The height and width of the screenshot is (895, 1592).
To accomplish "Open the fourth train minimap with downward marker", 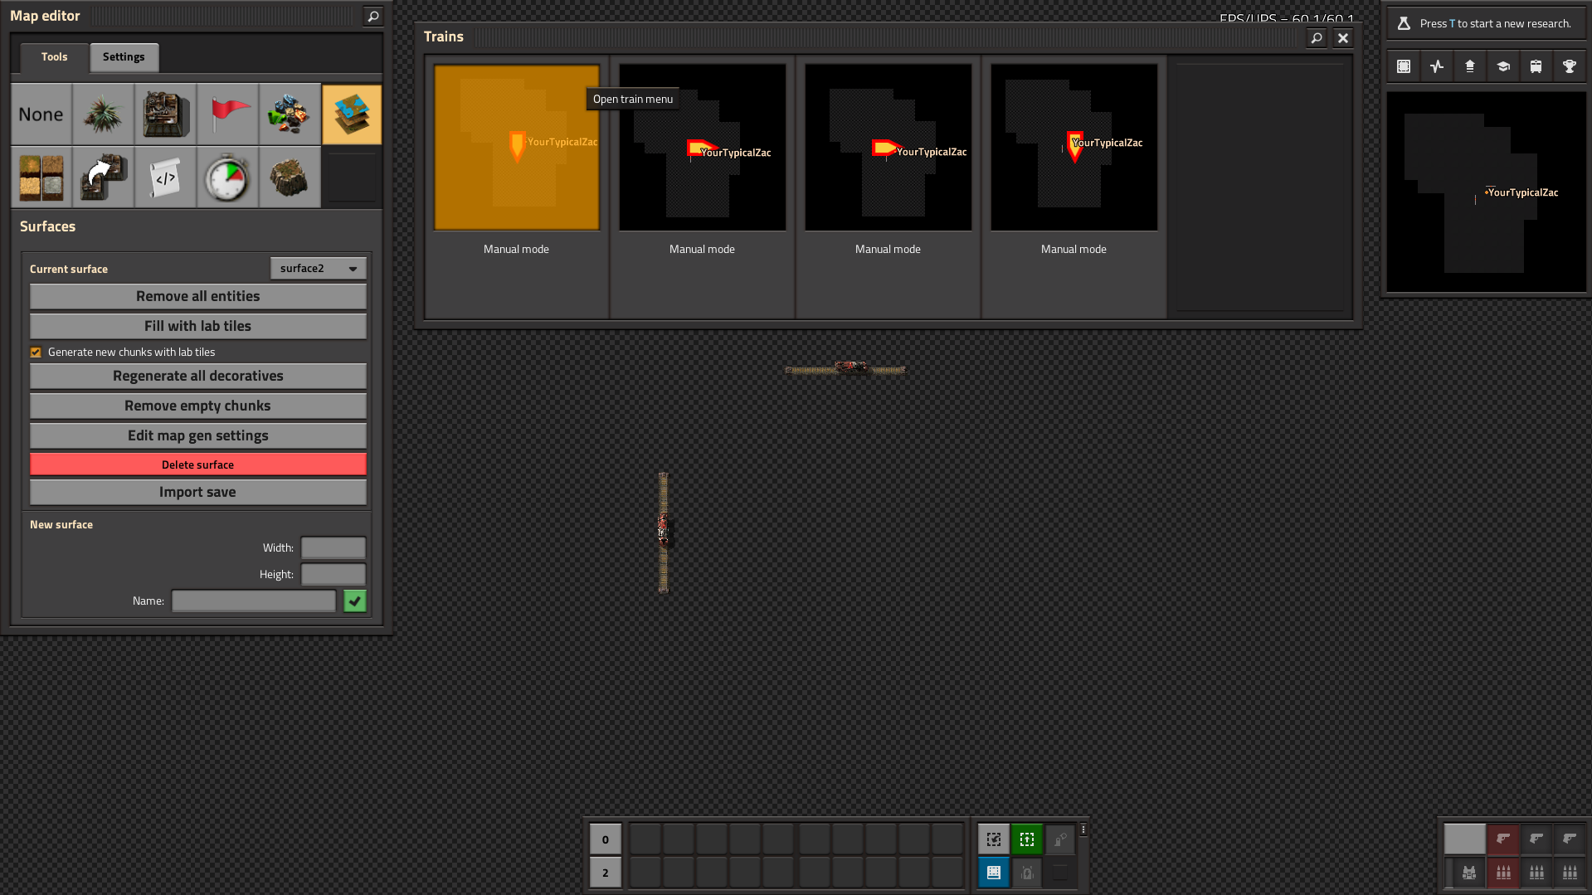I will pos(1074,148).
